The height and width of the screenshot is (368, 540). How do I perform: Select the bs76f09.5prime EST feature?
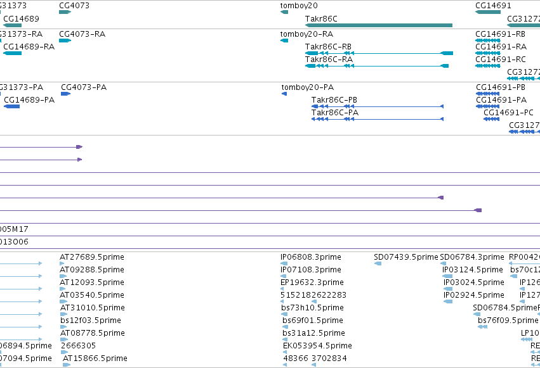click(x=482, y=327)
